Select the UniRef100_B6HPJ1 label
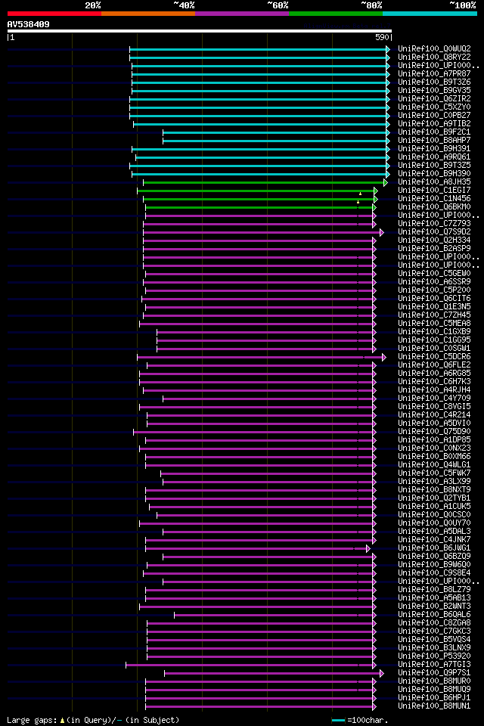Viewport: 484px width, 726px height. (x=434, y=699)
